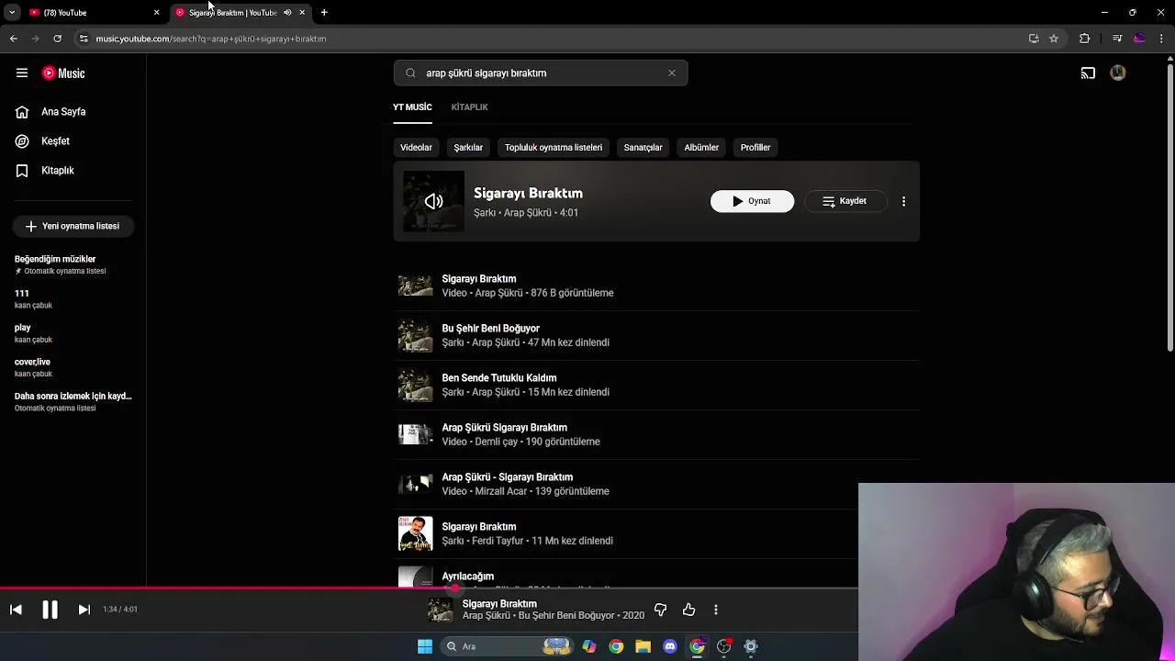1175x661 pixels.
Task: Open player bar three-dot menu
Action: click(716, 610)
